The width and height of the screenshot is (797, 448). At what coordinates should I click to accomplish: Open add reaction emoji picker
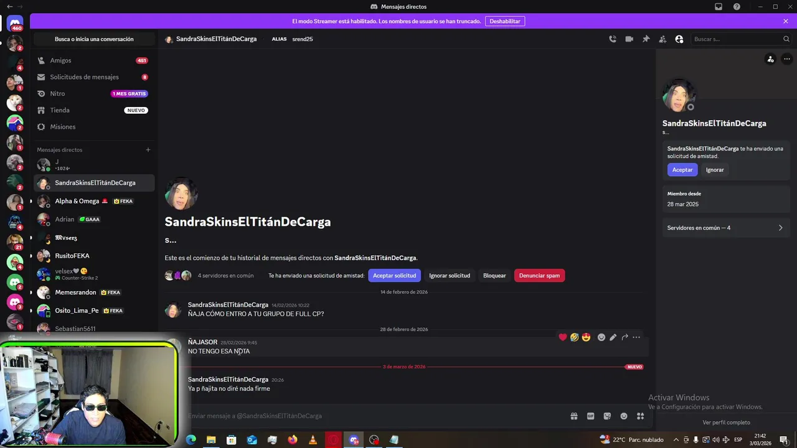click(x=601, y=337)
